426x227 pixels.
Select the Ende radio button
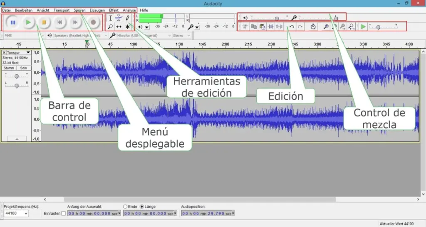pos(125,207)
